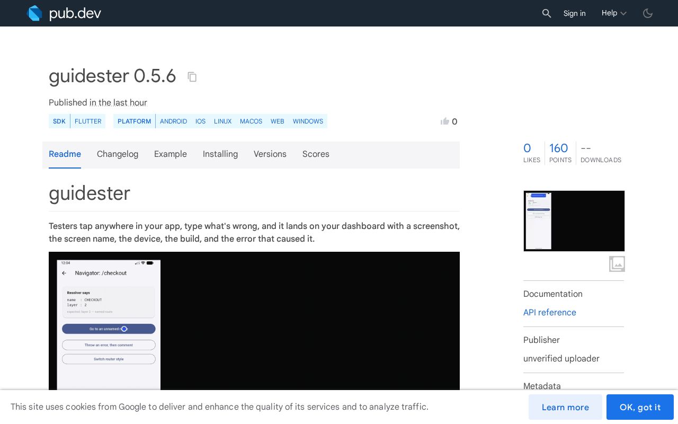
Task: Open the Example tab
Action: coord(171,154)
